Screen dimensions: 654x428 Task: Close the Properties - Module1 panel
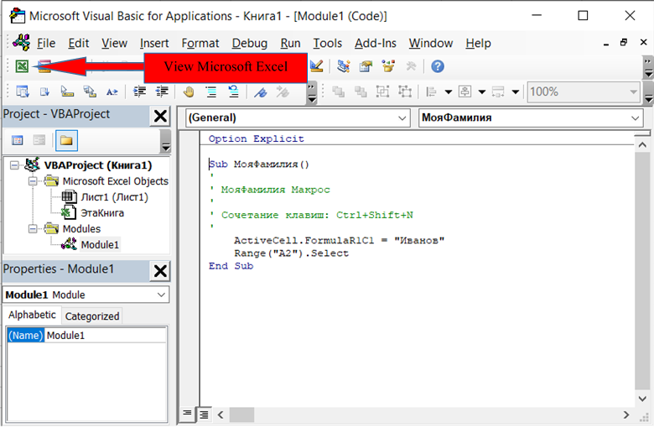pos(161,270)
